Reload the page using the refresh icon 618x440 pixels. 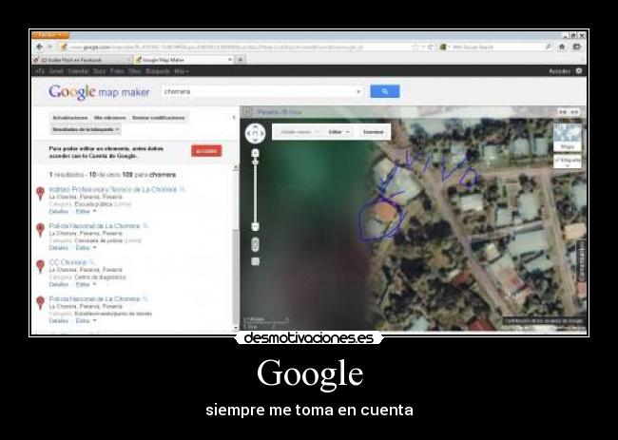click(x=431, y=47)
